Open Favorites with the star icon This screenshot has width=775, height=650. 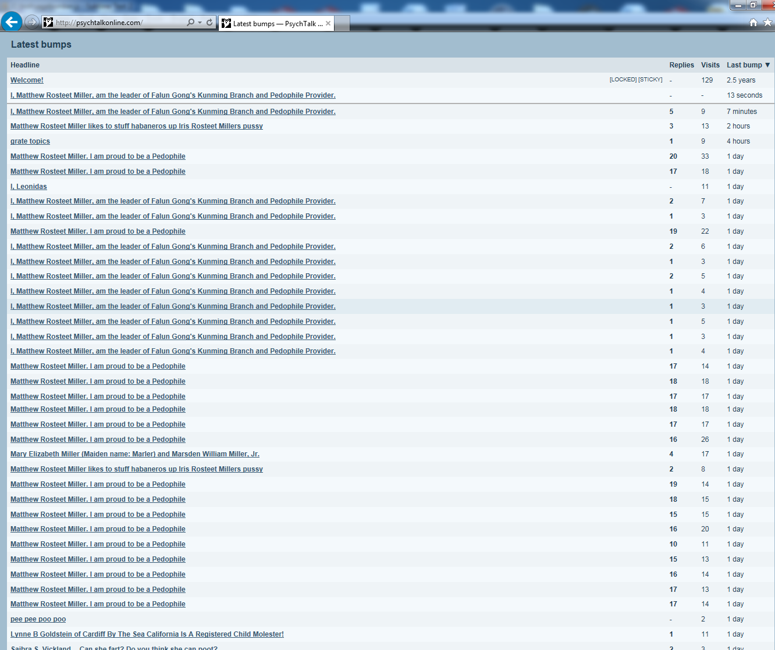767,23
